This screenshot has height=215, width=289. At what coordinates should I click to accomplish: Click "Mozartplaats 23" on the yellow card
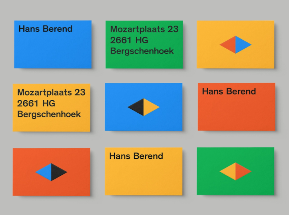(51, 92)
